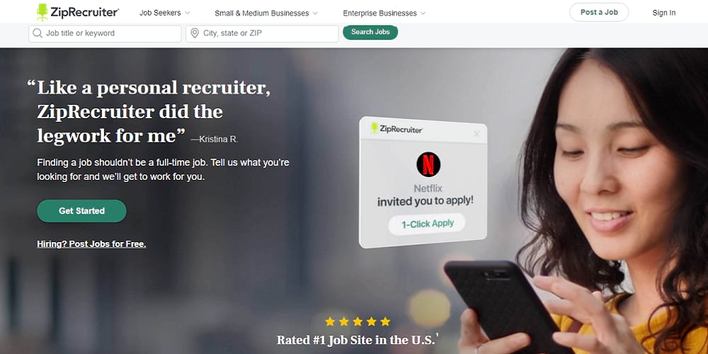Focus the Job title or keyword field
The height and width of the screenshot is (354, 708).
105,33
